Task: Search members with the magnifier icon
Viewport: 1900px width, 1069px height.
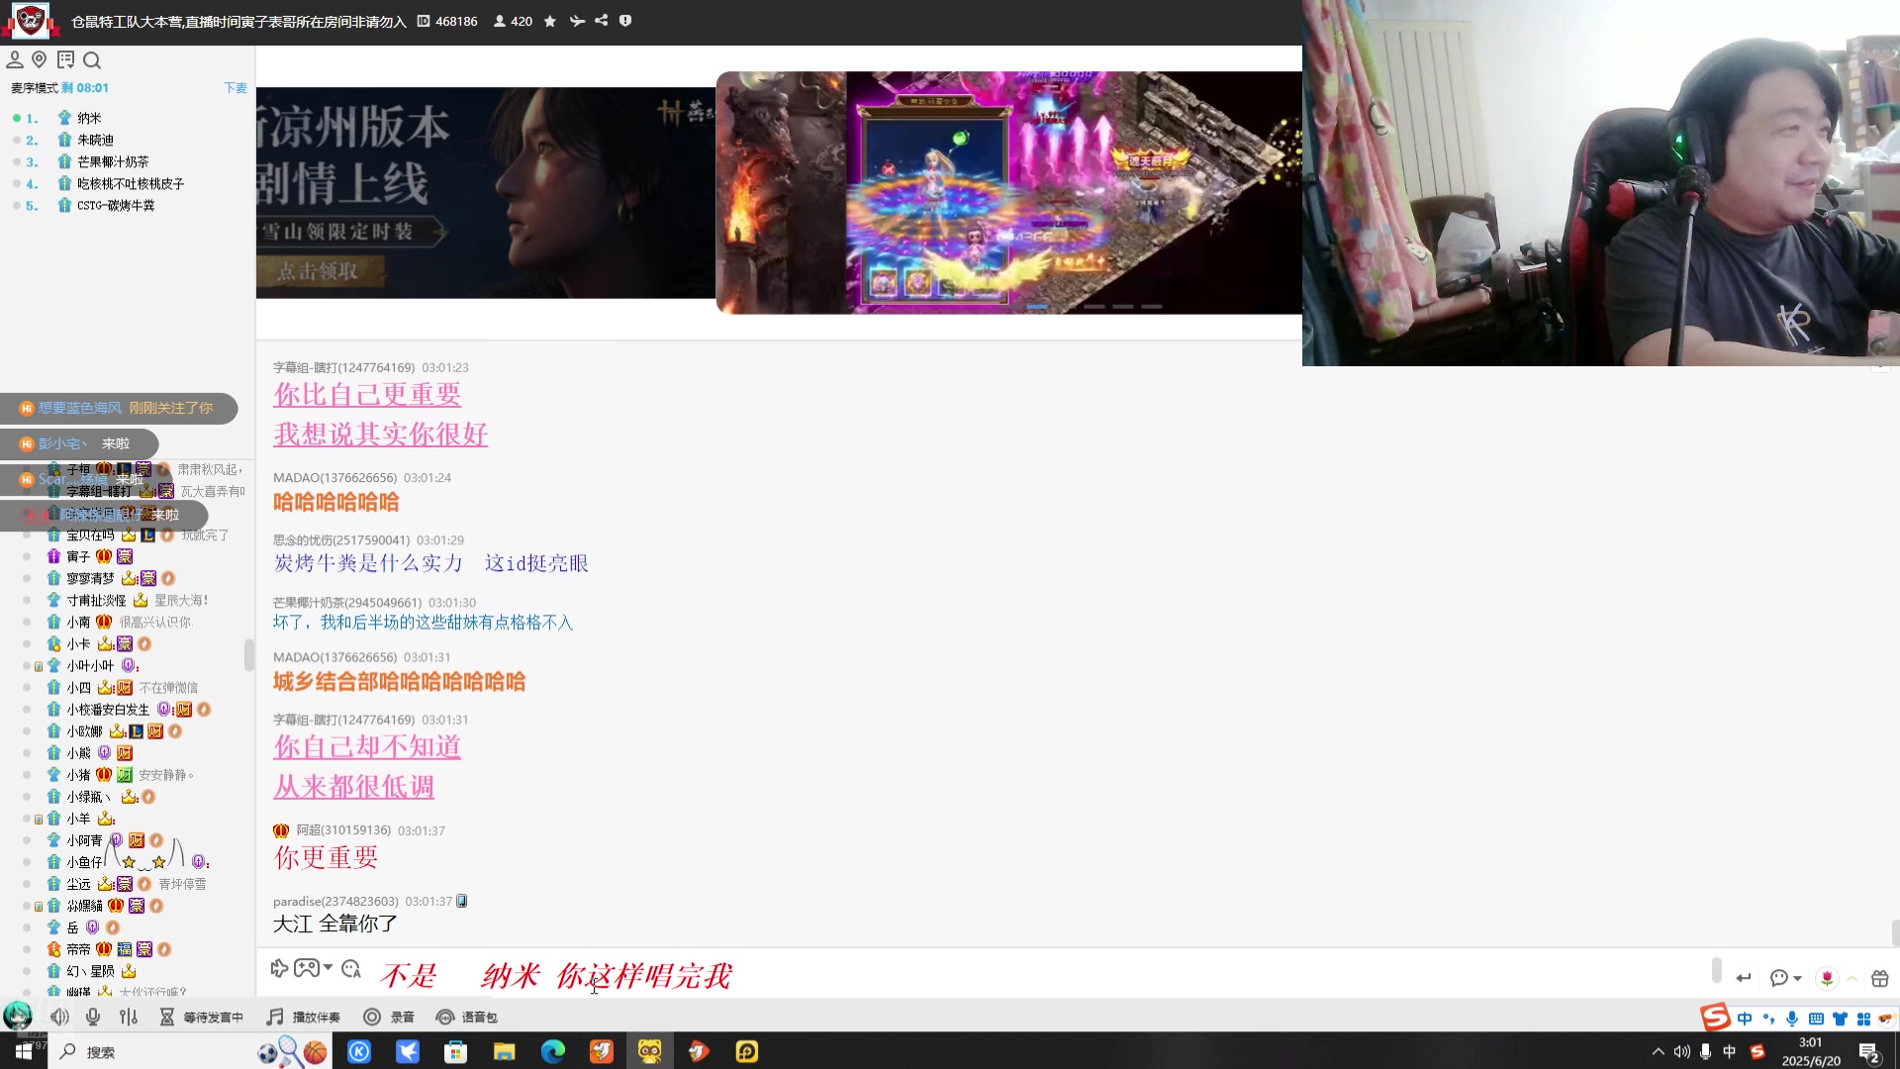Action: [92, 60]
